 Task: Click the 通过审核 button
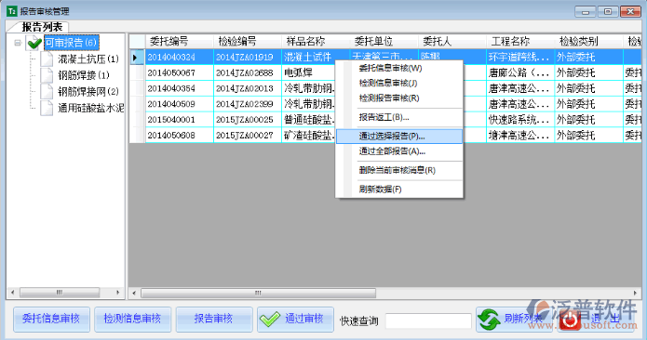pos(295,320)
